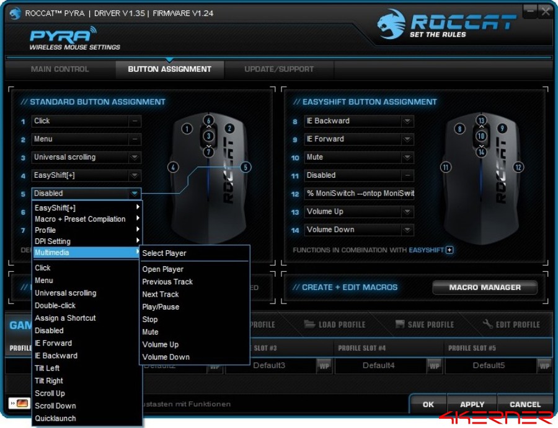Image resolution: width=558 pixels, height=428 pixels.
Task: Click Edit Profile button
Action: [x=511, y=324]
